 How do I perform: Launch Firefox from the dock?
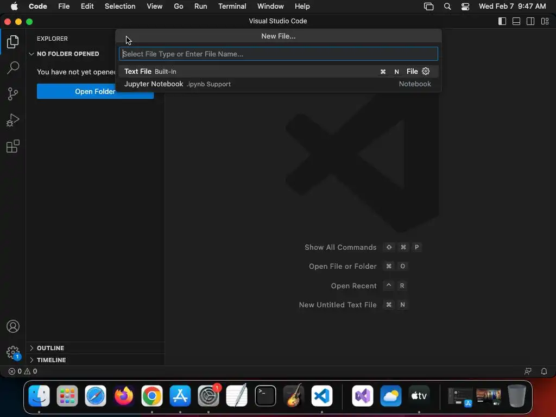coord(124,396)
